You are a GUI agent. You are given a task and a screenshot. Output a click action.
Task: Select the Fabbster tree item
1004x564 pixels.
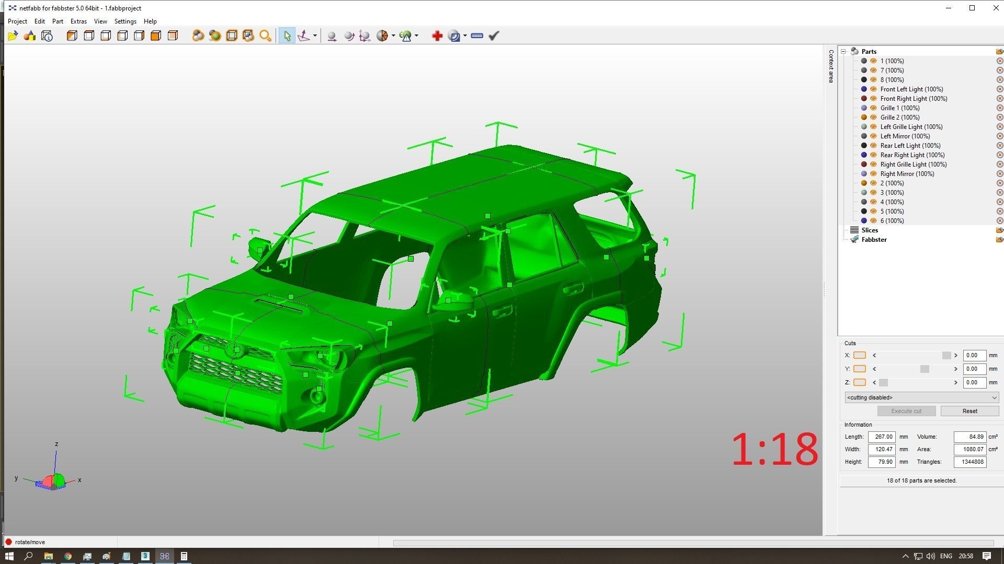click(874, 240)
